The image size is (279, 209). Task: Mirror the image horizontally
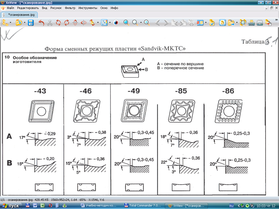pos(84,23)
